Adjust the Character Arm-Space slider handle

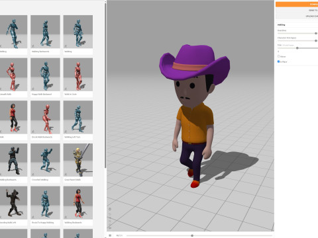click(x=316, y=41)
